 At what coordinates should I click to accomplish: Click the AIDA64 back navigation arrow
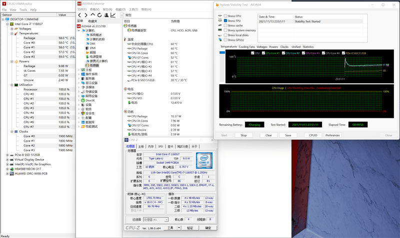pos(79,15)
